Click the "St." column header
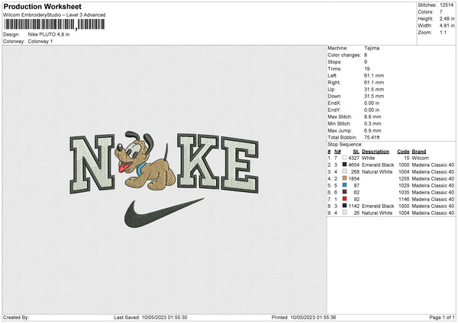Viewport: 458px width, 323px height. point(356,152)
